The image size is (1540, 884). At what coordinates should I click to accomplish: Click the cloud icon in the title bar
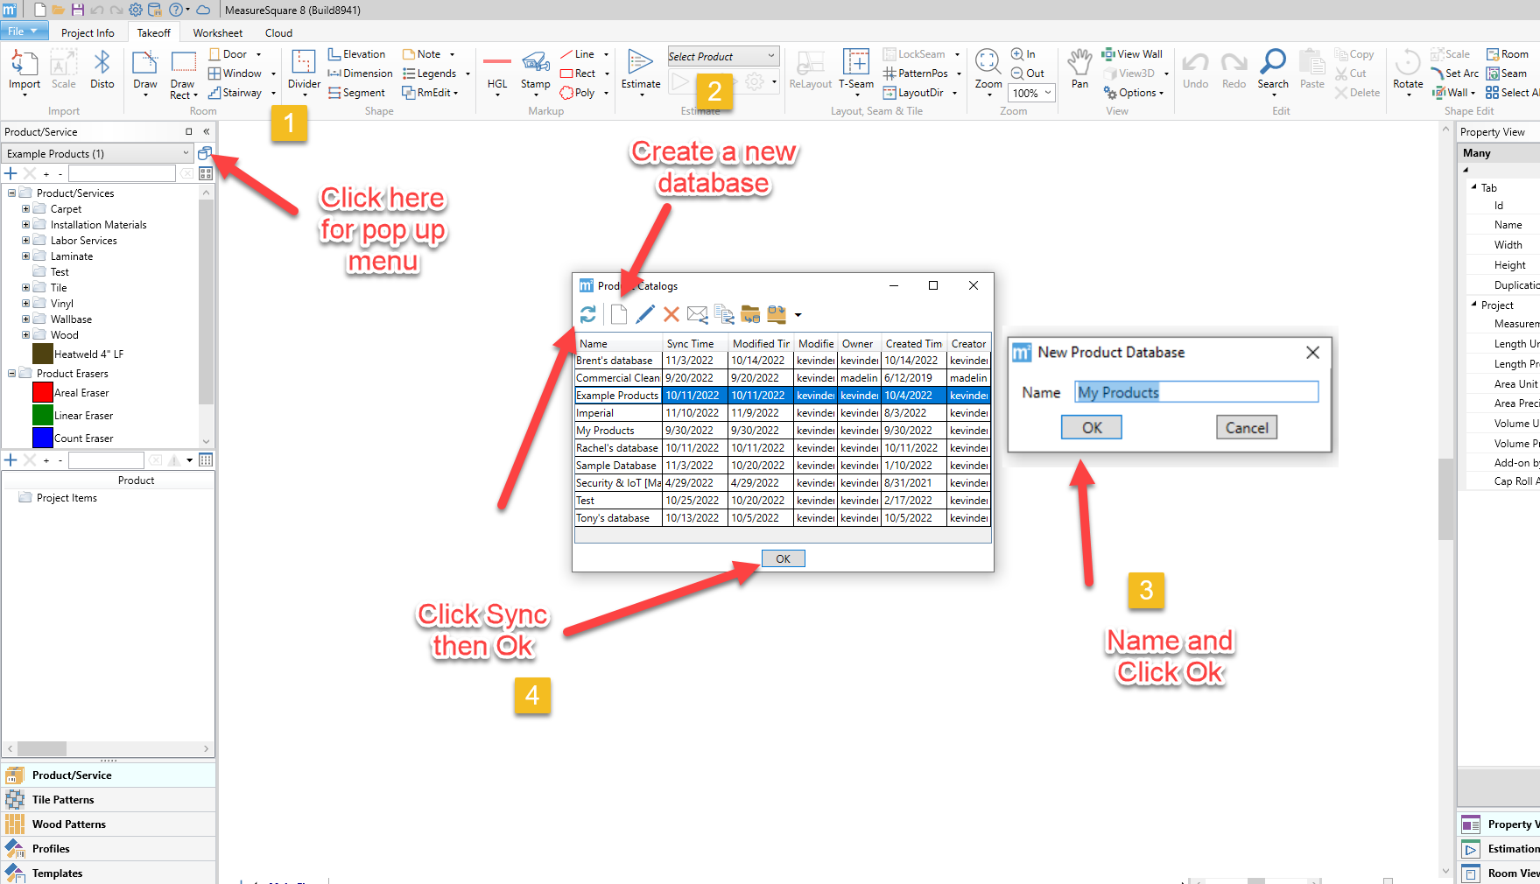(x=203, y=10)
